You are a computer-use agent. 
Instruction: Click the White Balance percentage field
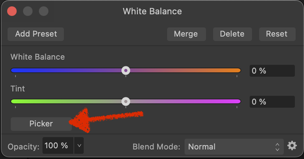click(x=272, y=71)
